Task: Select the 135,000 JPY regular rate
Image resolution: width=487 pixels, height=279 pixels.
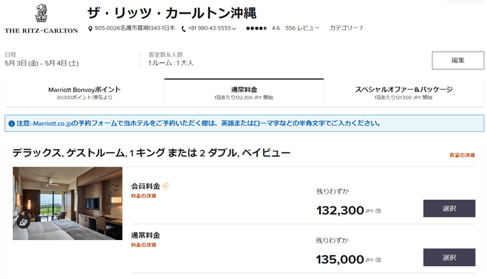Action: tap(449, 258)
